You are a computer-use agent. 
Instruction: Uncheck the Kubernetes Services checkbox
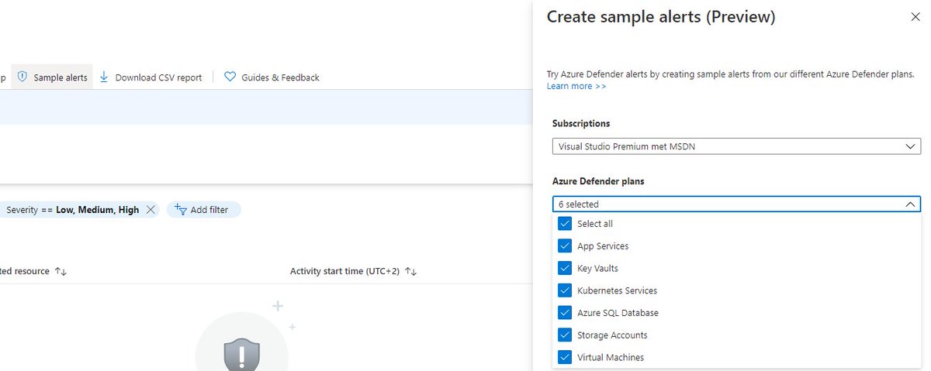[565, 290]
